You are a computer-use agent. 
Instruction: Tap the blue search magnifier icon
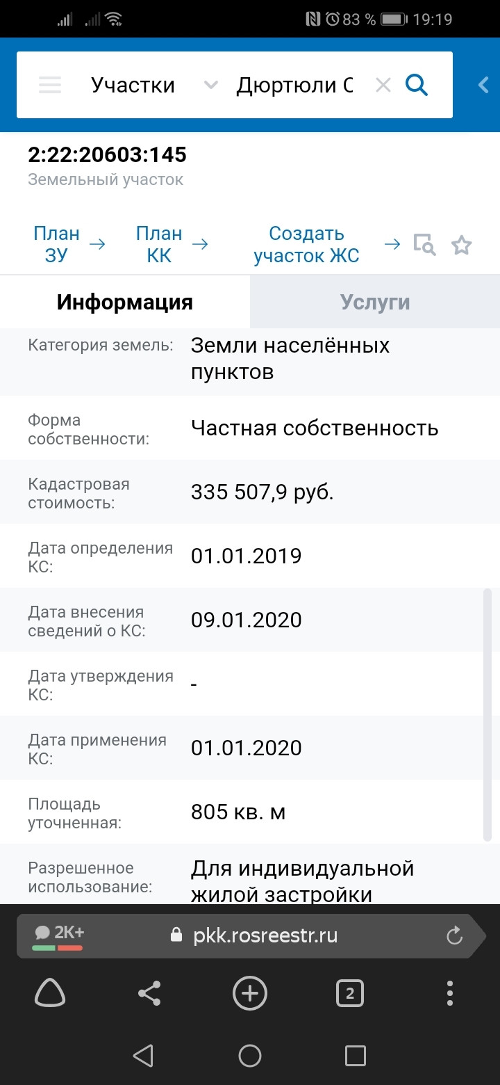point(417,86)
